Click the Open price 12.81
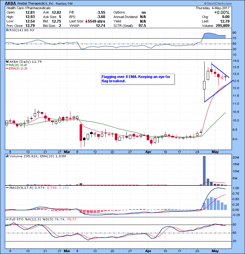 click(30, 13)
